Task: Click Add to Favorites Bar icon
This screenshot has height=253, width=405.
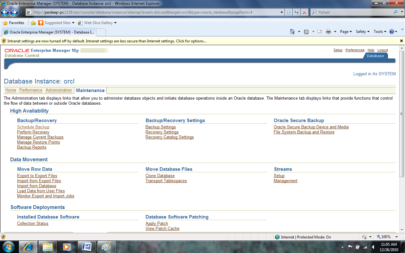Action: (x=33, y=23)
